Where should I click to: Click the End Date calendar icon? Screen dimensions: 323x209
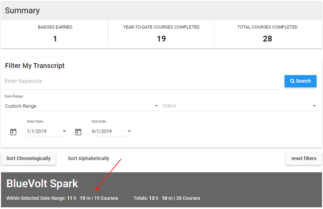pyautogui.click(x=78, y=132)
